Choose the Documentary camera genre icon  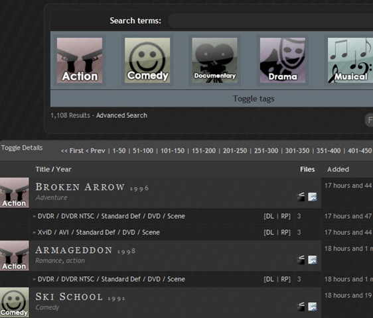[x=215, y=60]
